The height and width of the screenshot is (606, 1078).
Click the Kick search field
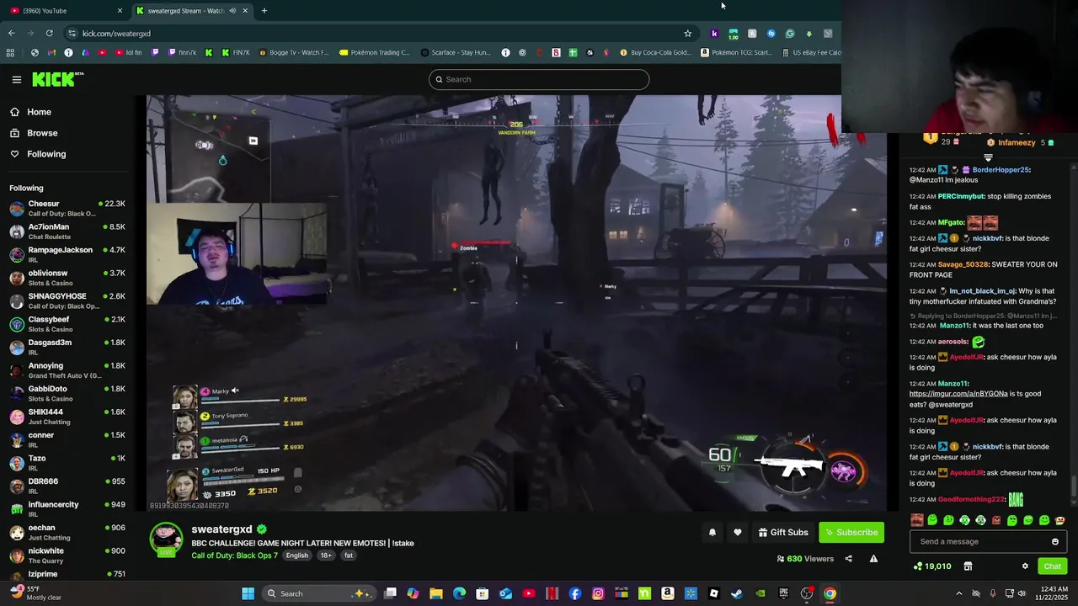[x=539, y=79]
